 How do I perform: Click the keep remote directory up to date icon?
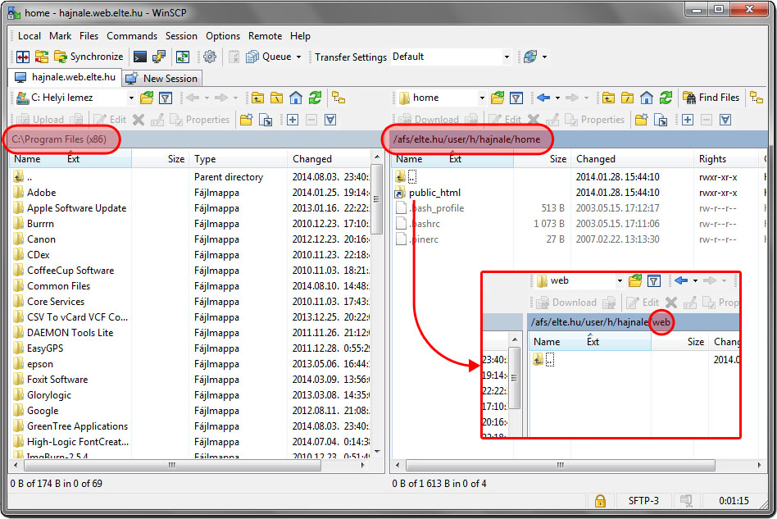(182, 57)
